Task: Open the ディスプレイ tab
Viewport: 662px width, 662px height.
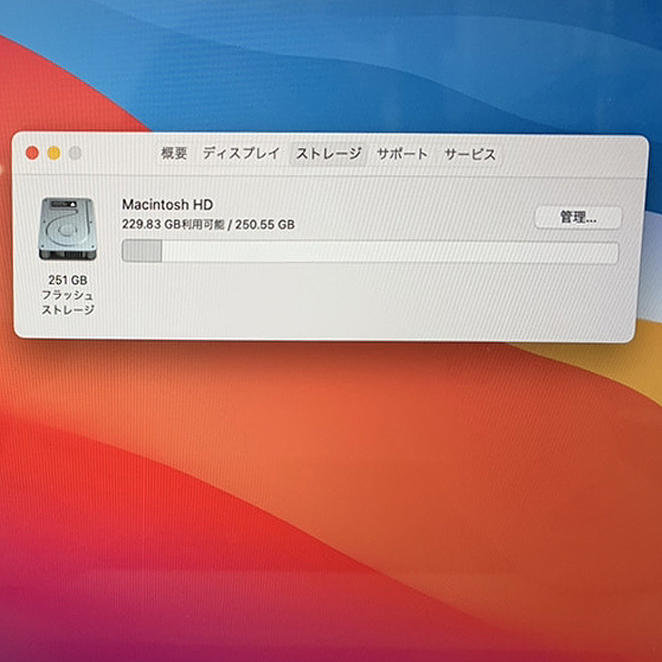Action: point(240,153)
